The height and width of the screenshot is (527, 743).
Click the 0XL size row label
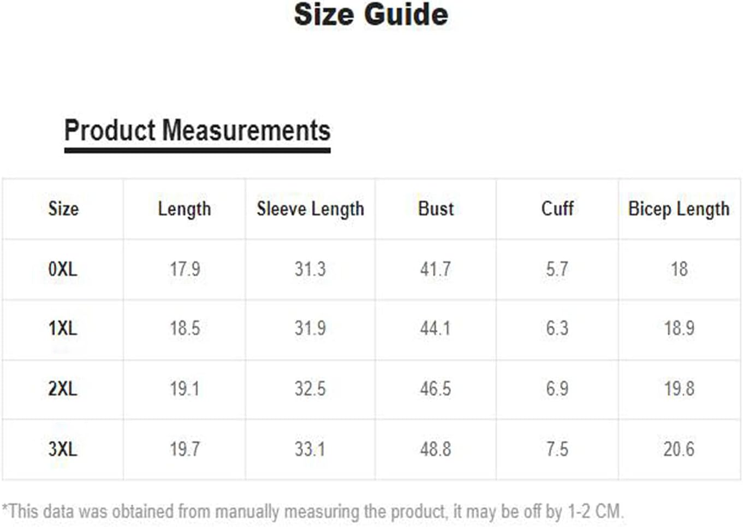coord(63,269)
